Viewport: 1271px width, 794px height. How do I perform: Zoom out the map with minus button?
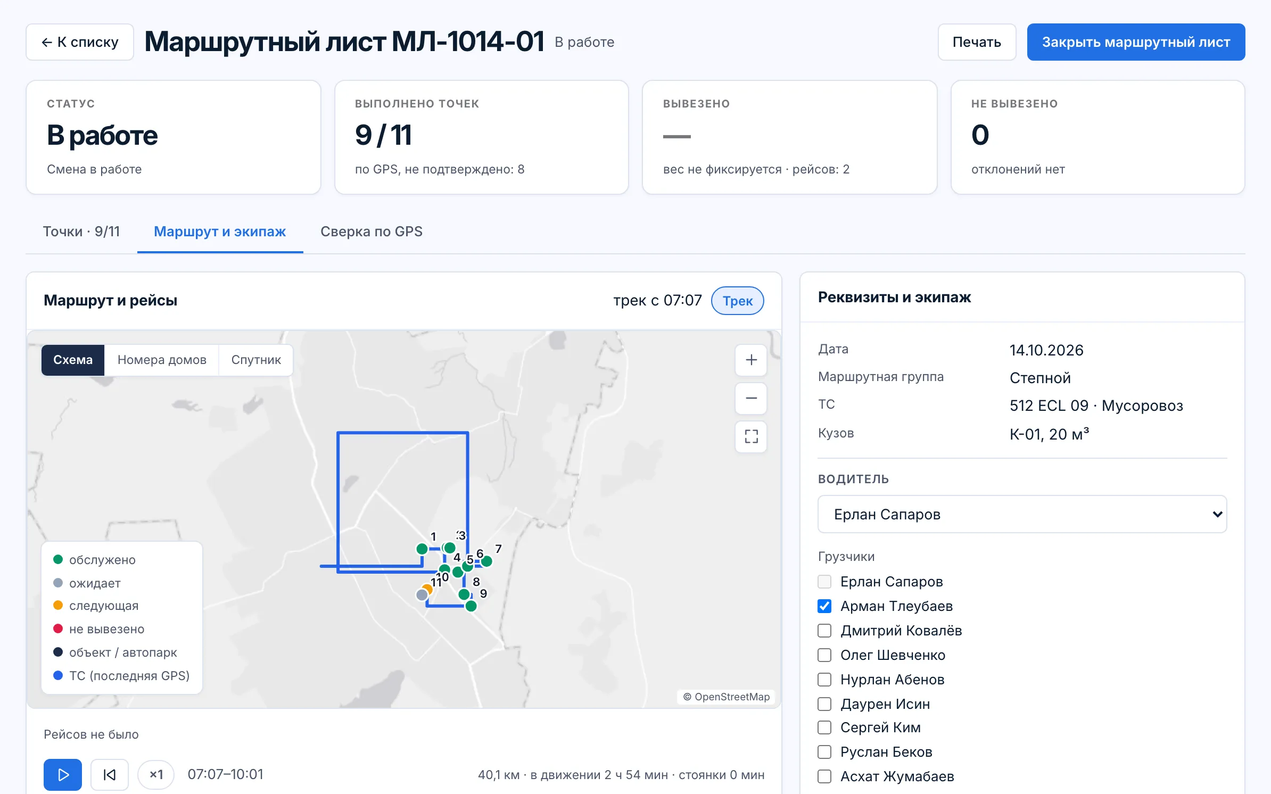coord(751,398)
